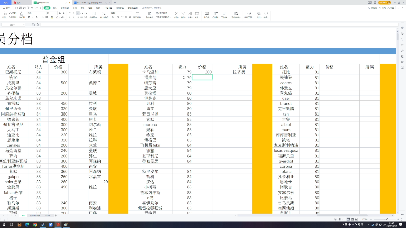Click the sort icon

[x=190, y=15]
